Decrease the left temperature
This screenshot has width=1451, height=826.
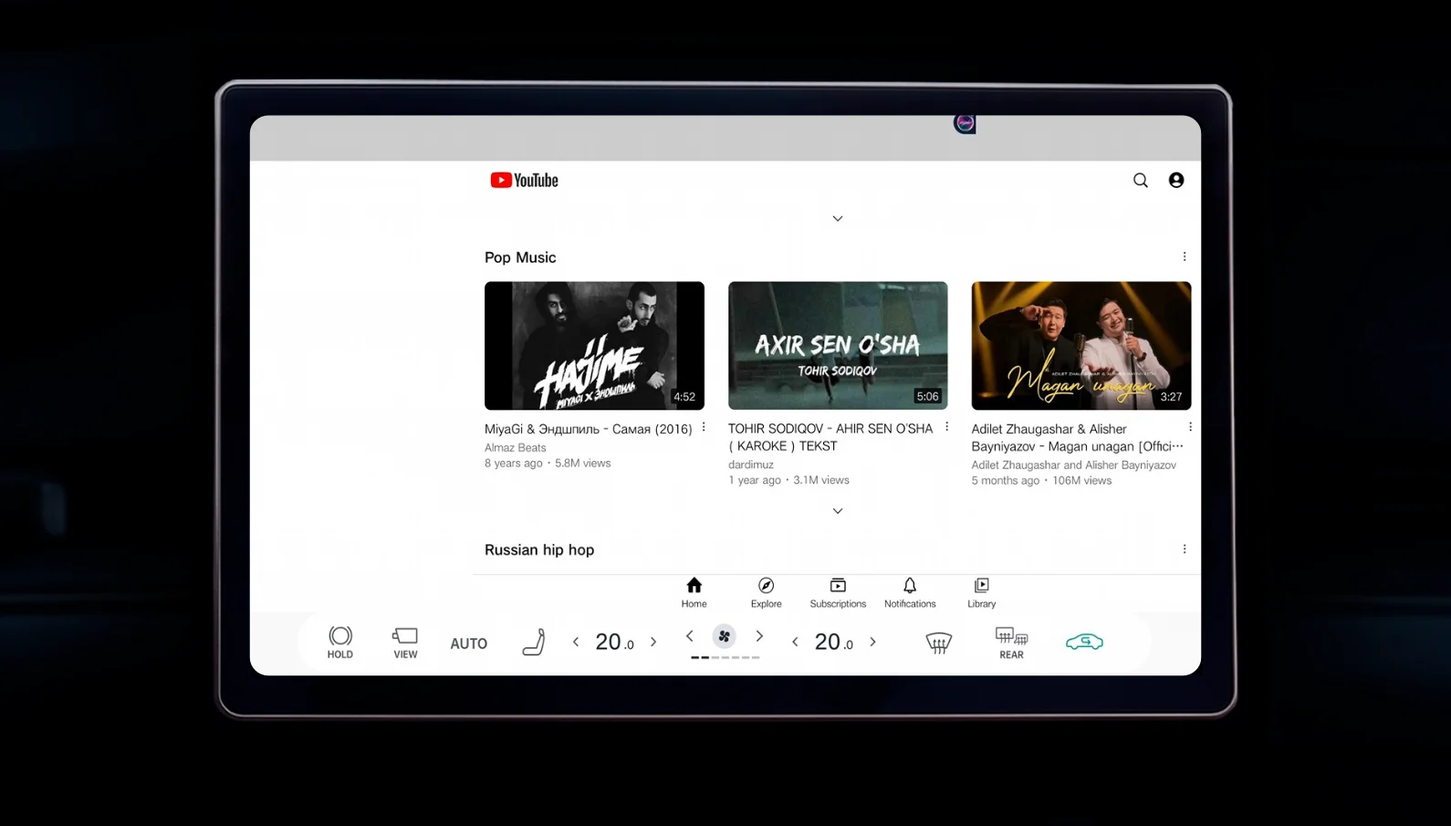[576, 643]
